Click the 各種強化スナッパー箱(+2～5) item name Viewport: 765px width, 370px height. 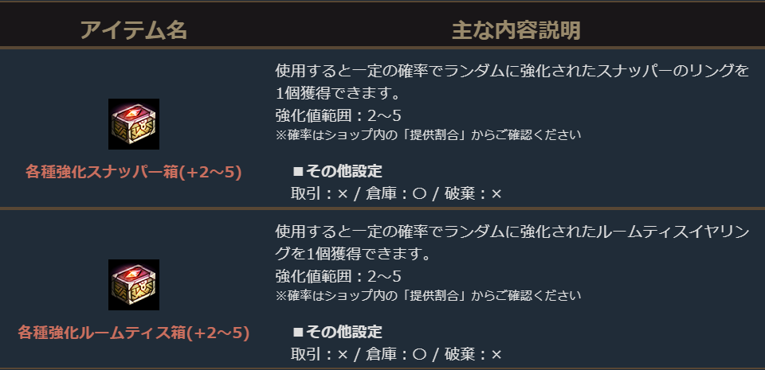tap(134, 171)
